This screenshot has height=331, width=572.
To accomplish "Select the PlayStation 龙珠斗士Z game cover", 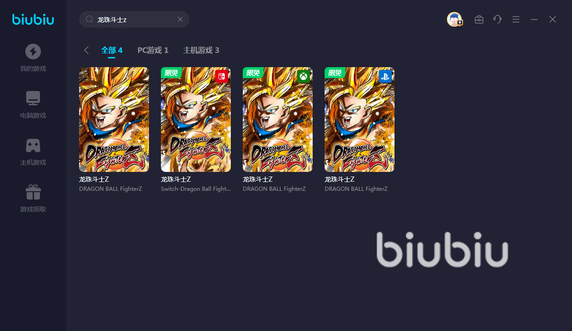I will tap(360, 120).
